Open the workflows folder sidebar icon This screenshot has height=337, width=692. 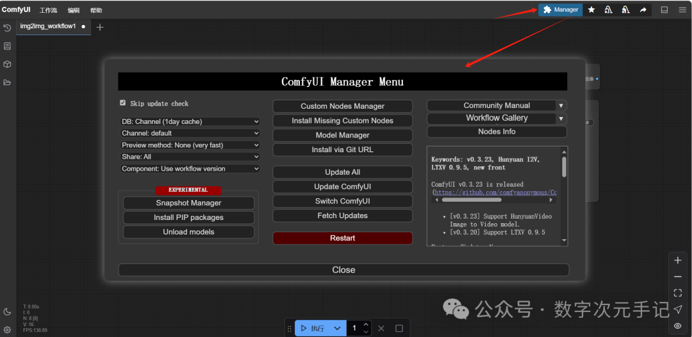[x=7, y=82]
